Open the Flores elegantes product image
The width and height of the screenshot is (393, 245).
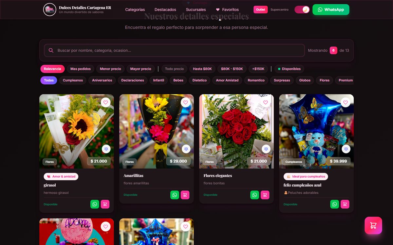pos(236,131)
